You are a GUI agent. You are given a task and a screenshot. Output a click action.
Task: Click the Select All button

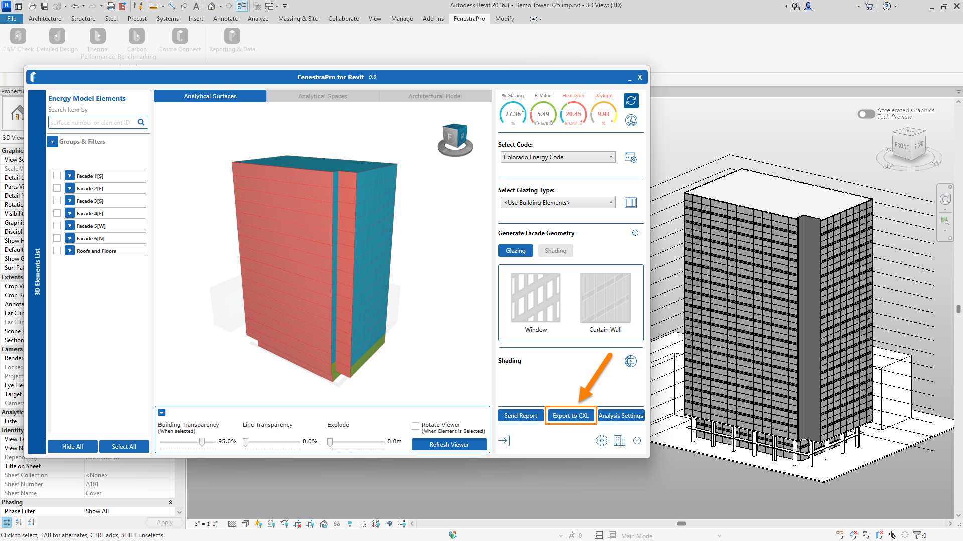(124, 447)
